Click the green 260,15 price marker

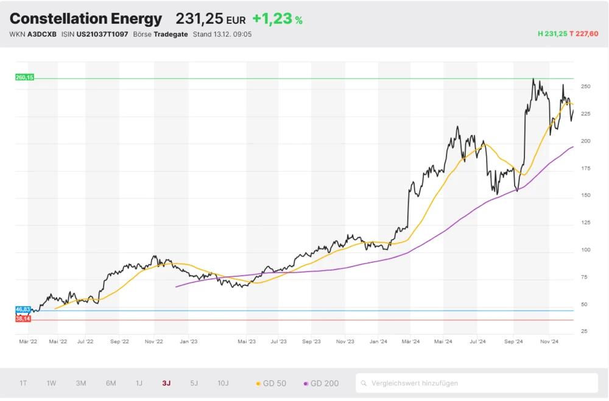24,78
